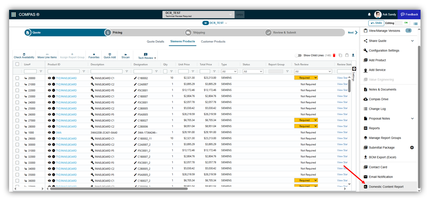
Task: Click the download grid icon
Action: [x=353, y=55]
